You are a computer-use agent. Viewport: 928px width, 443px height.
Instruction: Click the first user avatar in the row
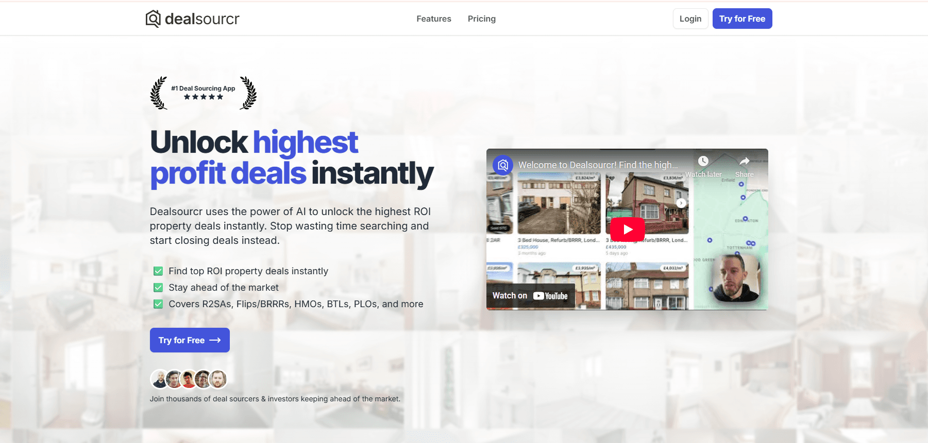click(160, 379)
